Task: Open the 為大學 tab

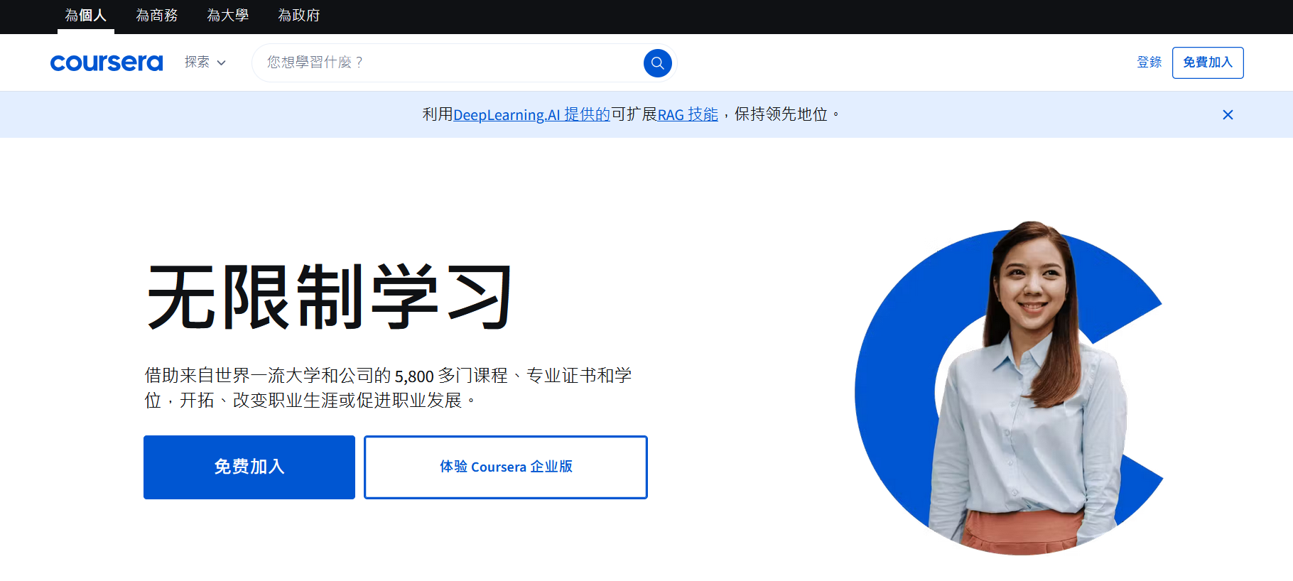Action: [x=228, y=16]
